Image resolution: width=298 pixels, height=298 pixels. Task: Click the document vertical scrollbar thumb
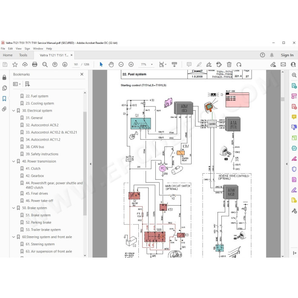click(283, 99)
